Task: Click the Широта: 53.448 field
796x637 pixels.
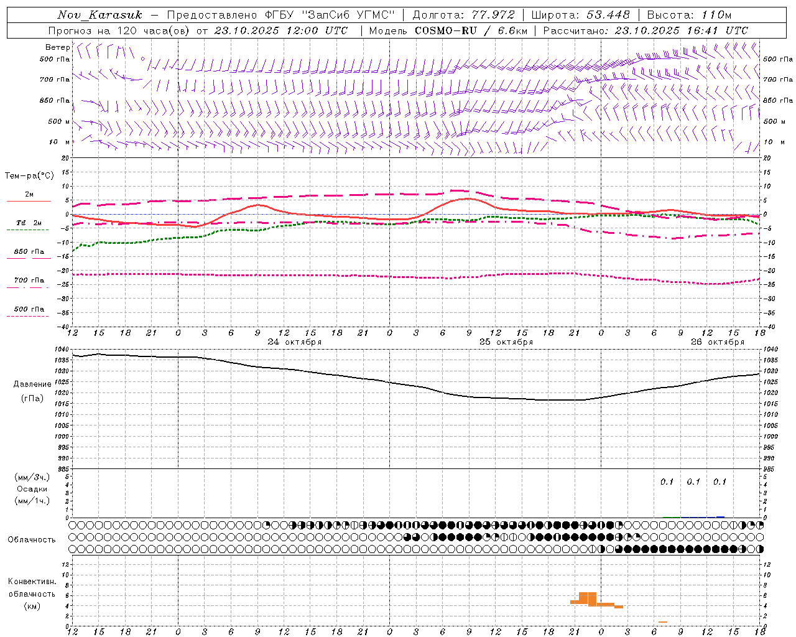Action: (x=580, y=14)
